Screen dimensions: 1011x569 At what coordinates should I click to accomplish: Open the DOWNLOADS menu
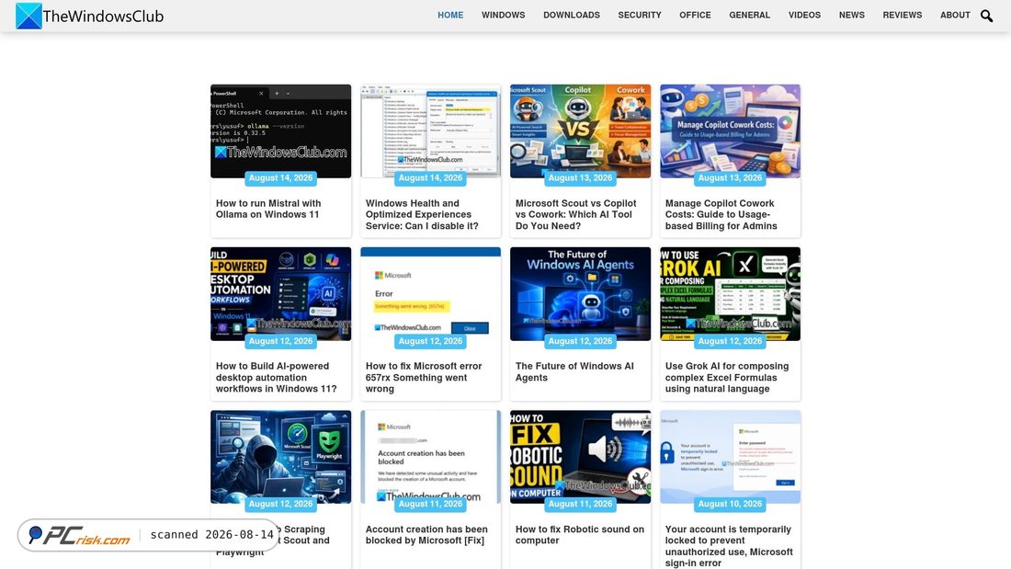(x=572, y=15)
